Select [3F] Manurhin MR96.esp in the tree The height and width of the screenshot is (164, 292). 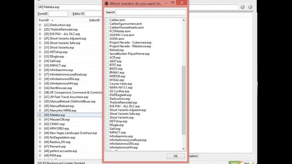(x=60, y=110)
